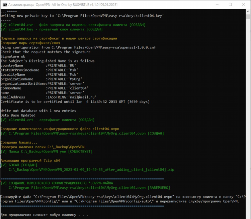This screenshot has width=251, height=219.
Task: Click the MyOrg.client04.ovpn [СОЗДАН] path line
Action: point(82,134)
